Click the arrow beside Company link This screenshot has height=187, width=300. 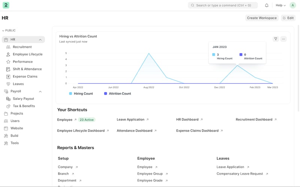click(x=76, y=167)
